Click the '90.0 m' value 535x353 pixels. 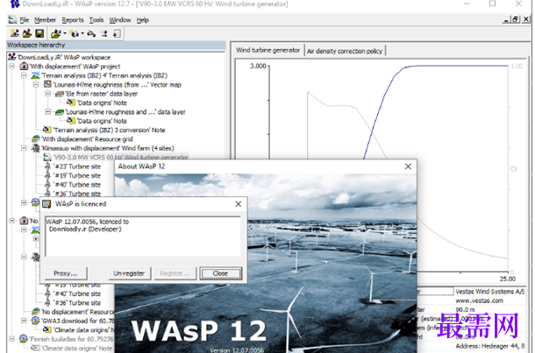[x=465, y=309]
